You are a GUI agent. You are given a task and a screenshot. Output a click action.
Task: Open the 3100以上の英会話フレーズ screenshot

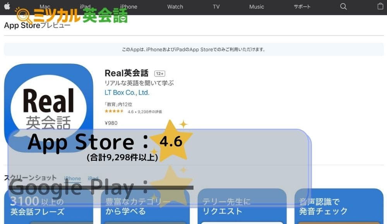pyautogui.click(x=49, y=206)
